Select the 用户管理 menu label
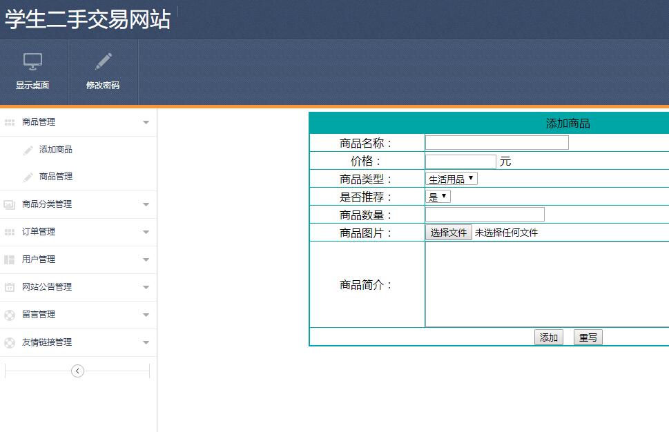 39,259
